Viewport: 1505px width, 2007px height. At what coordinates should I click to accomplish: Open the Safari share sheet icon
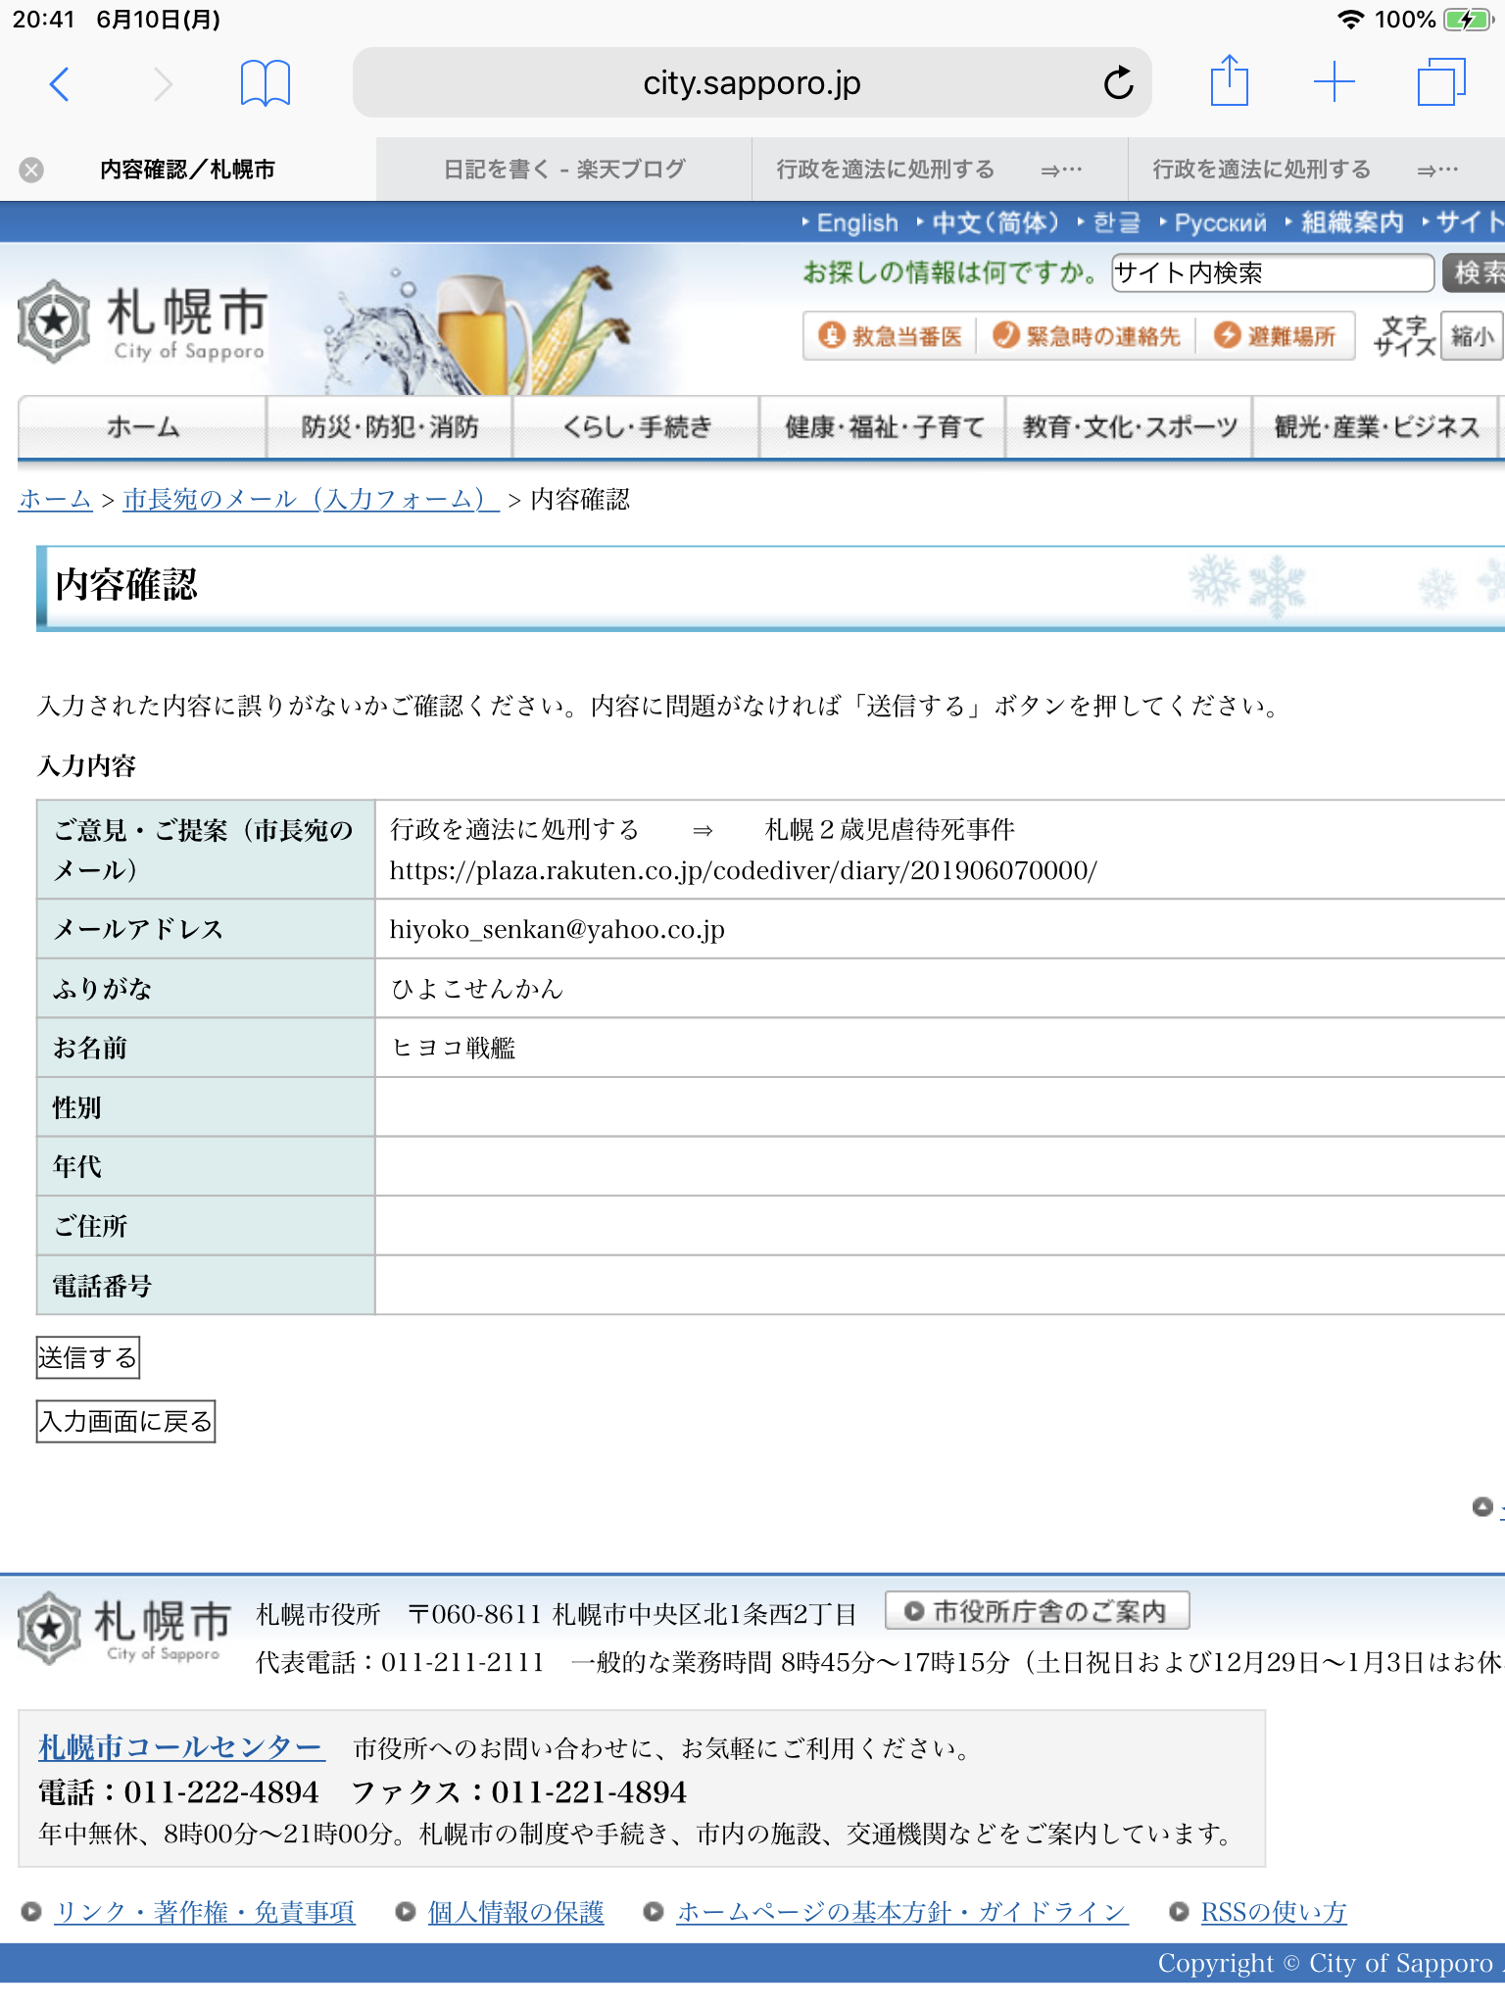pyautogui.click(x=1229, y=80)
